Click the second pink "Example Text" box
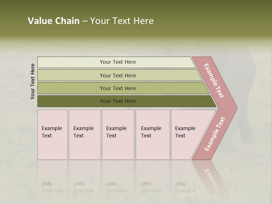 coord(85,135)
